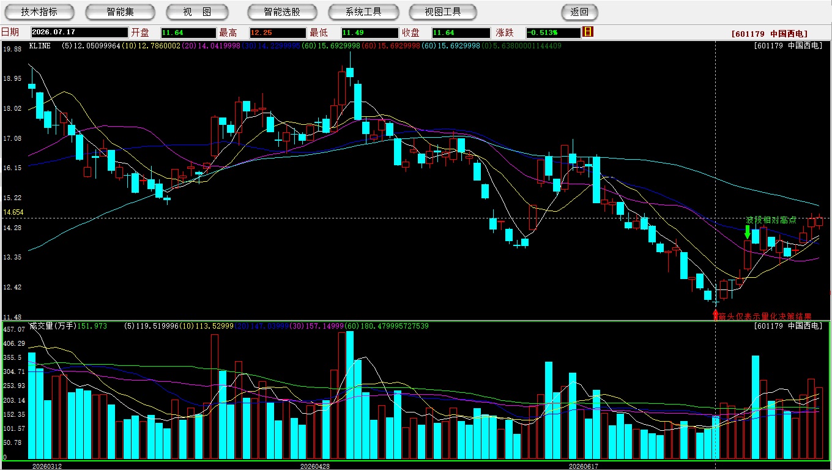Open the 智能集 menu button
This screenshot has width=832, height=470.
(x=121, y=12)
